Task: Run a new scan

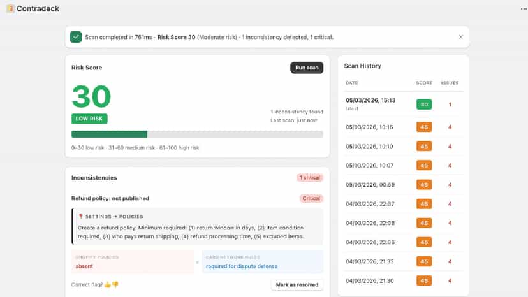Action: click(307, 68)
